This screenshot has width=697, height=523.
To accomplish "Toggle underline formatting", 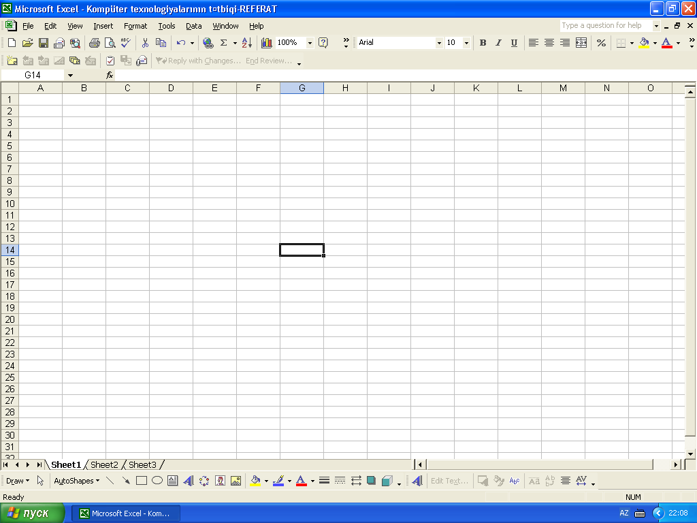I will [514, 43].
